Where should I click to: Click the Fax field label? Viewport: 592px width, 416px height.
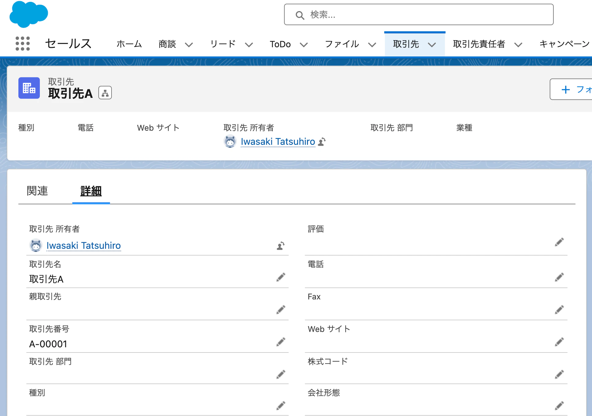pyautogui.click(x=314, y=297)
